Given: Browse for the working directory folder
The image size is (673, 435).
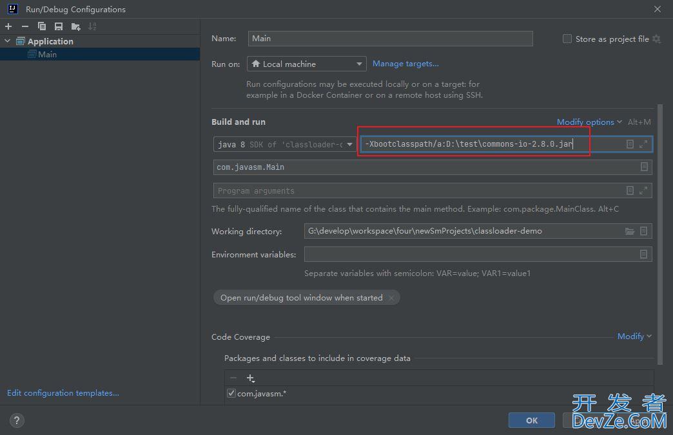Looking at the screenshot, I should pyautogui.click(x=630, y=231).
